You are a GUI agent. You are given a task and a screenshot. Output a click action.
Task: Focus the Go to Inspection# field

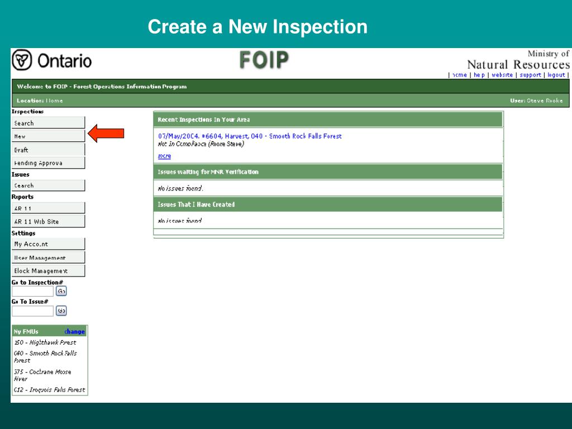point(33,291)
